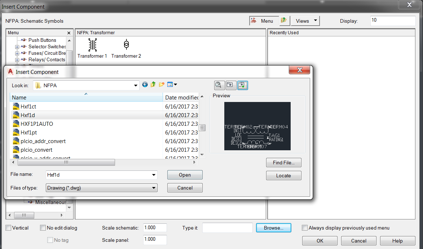Screen dimensions: 423x249
Task: Click the Find File button
Action: point(283,163)
